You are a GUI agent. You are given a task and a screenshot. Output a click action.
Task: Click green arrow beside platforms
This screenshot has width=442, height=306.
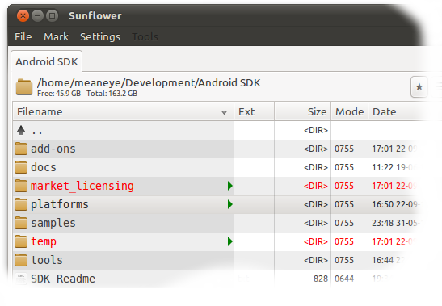[x=230, y=204]
